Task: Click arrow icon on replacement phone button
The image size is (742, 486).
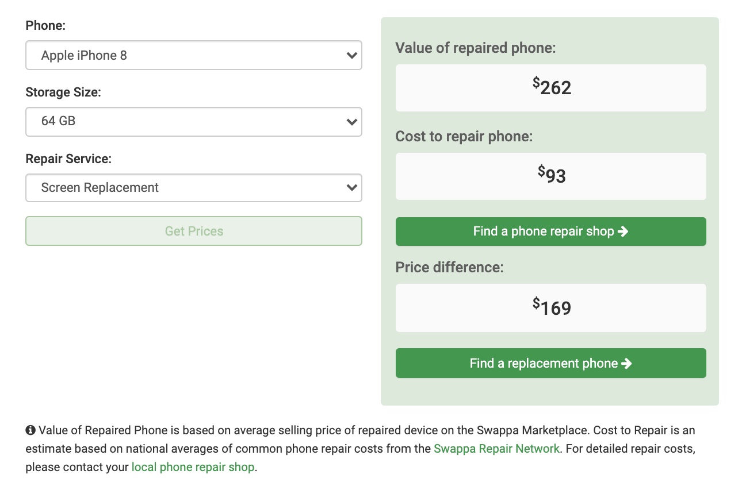Action: [627, 364]
